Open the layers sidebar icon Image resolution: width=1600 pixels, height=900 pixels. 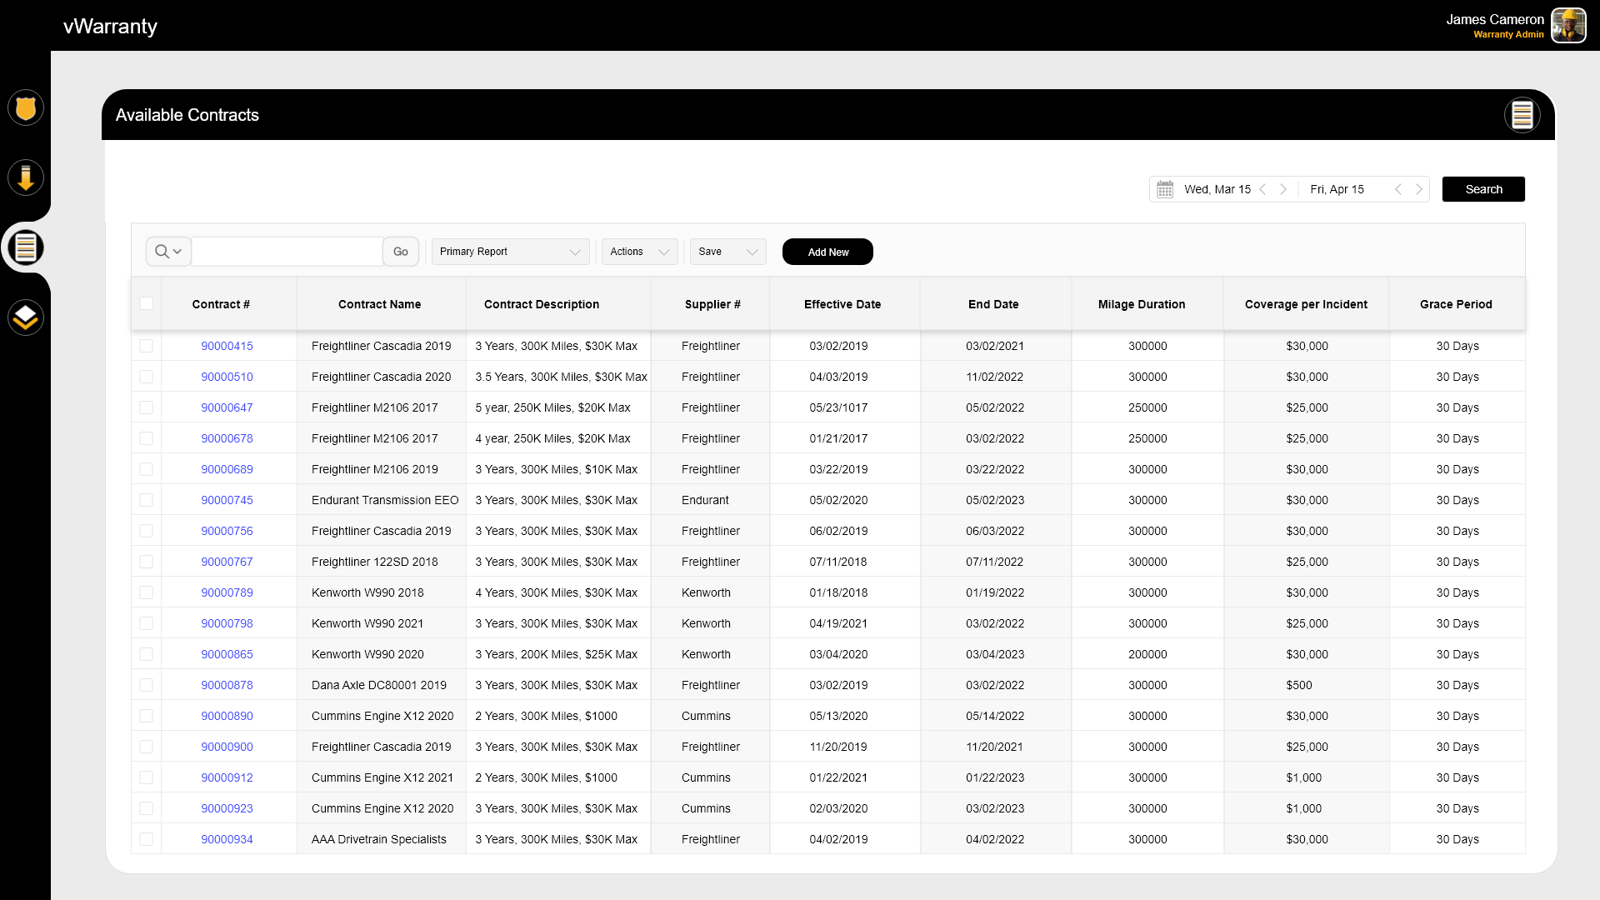[x=26, y=317]
